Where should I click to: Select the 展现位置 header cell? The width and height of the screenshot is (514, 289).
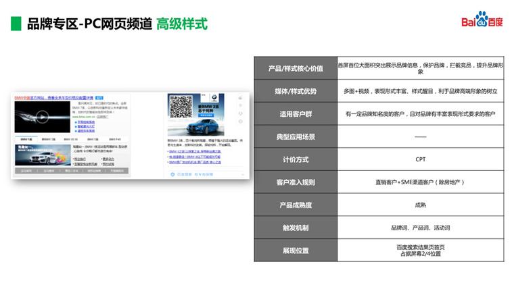tap(296, 251)
